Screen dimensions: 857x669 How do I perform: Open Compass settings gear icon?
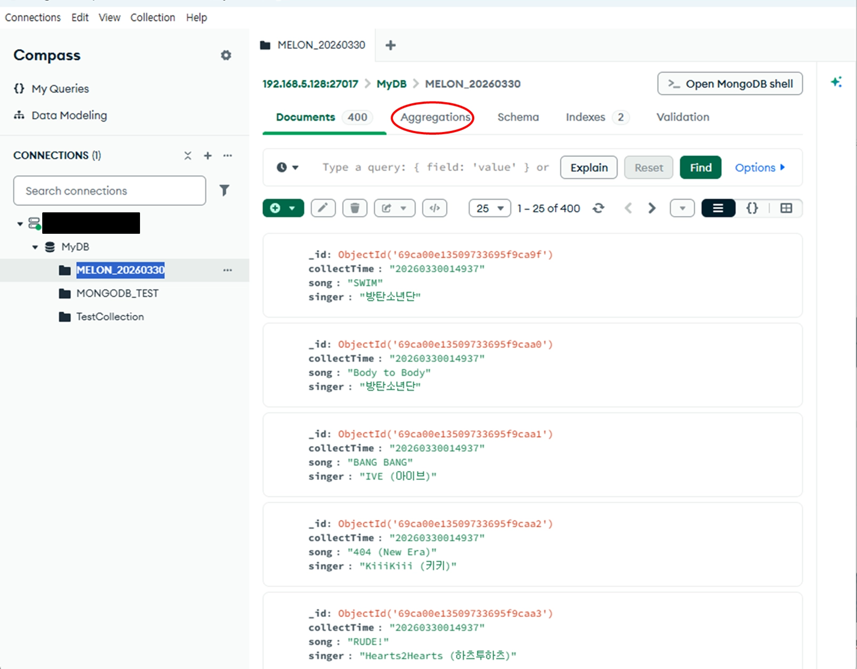225,55
